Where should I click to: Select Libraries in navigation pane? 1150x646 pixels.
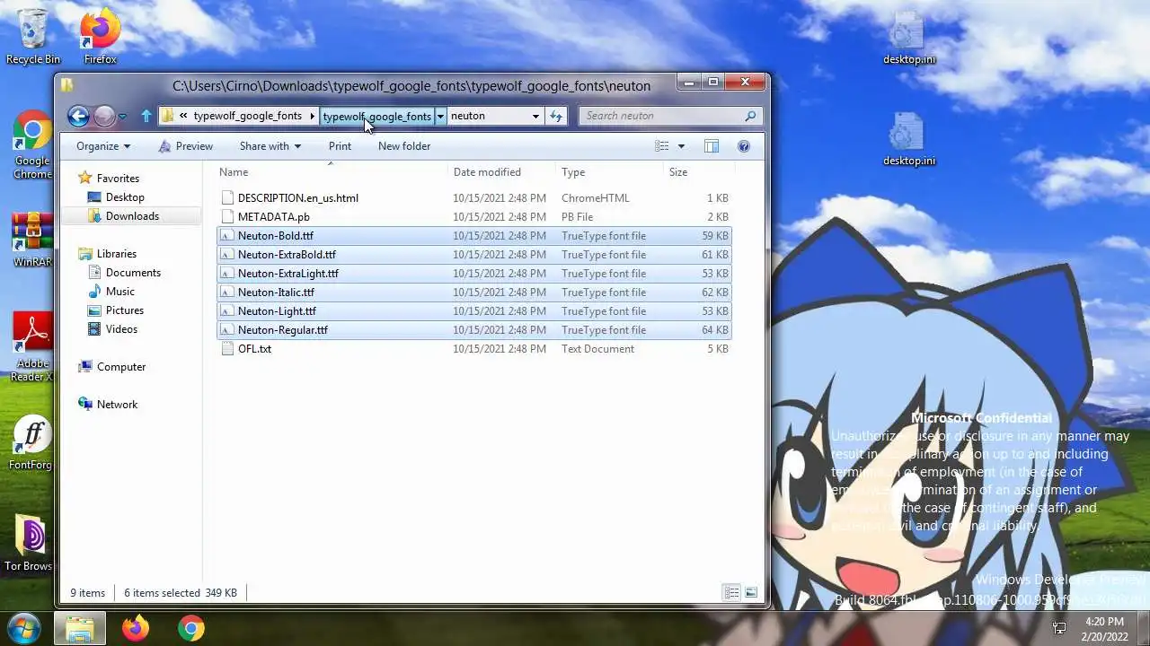click(117, 254)
